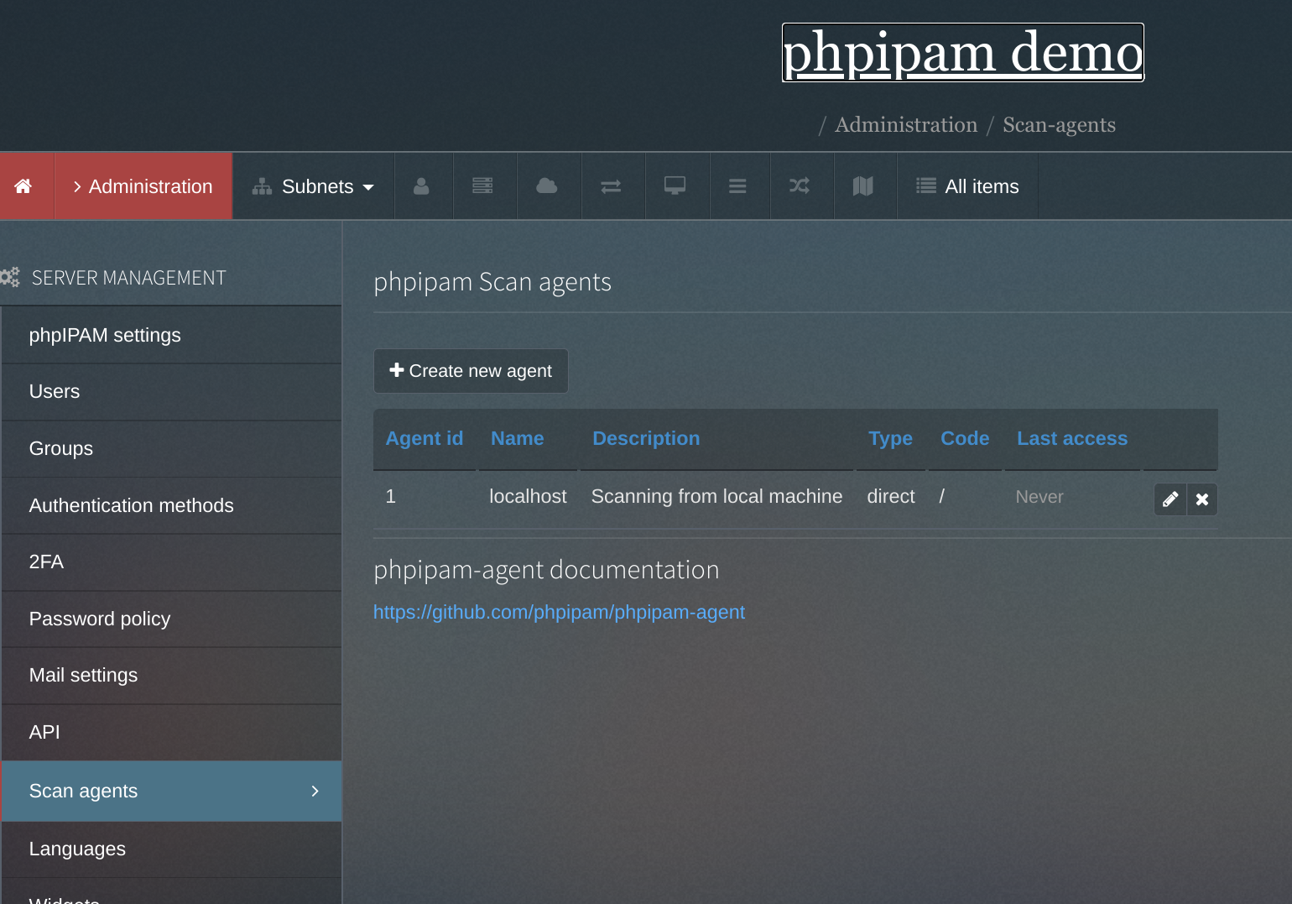Screen dimensions: 1292x904
Task: Click the Create new agent button
Action: coord(471,371)
